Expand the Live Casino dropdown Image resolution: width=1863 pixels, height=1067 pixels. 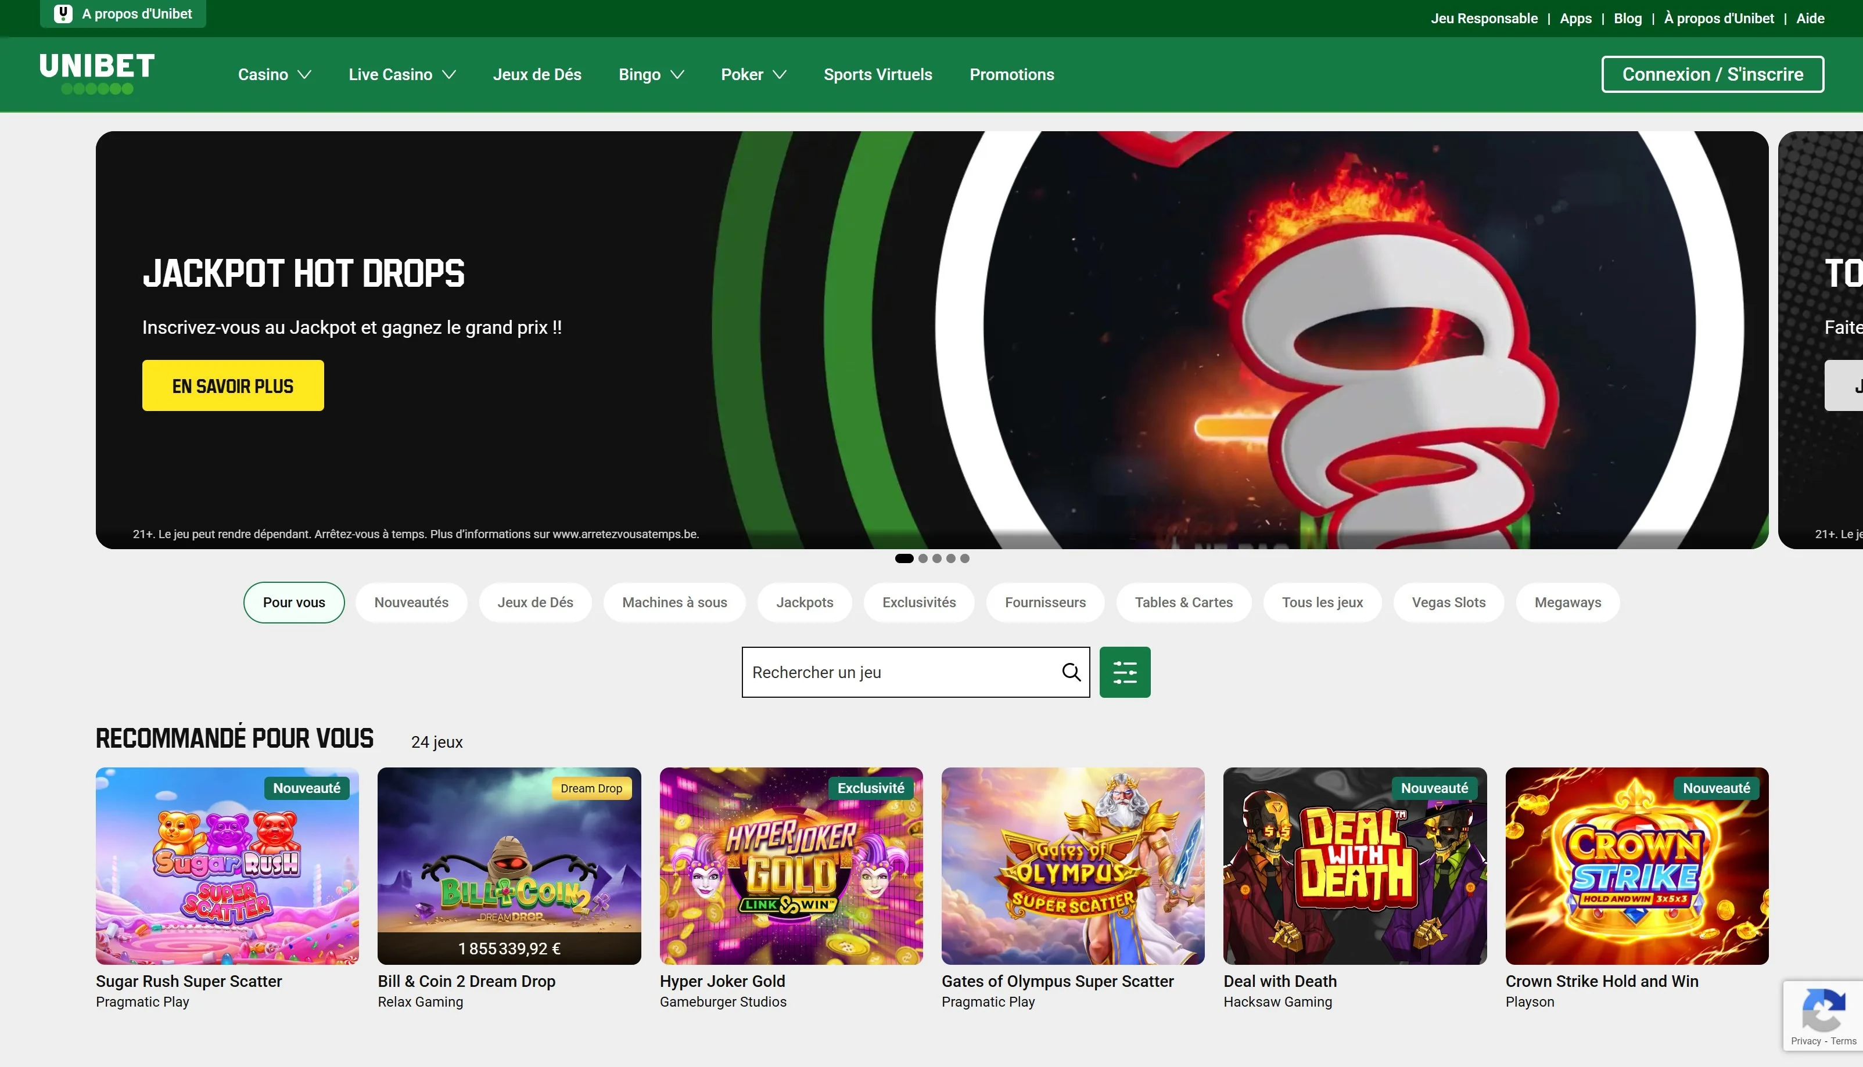pyautogui.click(x=402, y=74)
